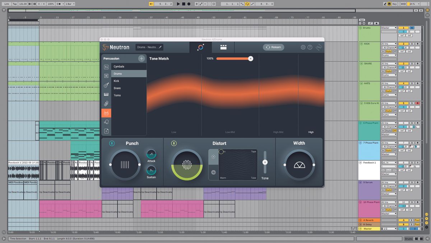Select the guitar instrument icon in Neutron

[x=106, y=84]
